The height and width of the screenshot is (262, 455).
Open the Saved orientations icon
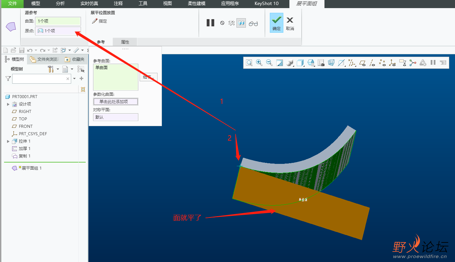click(311, 62)
